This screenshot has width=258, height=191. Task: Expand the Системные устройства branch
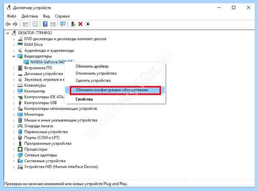(14, 161)
